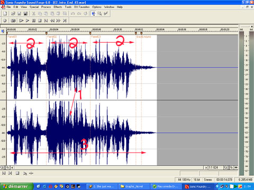254x190 pixels.
Task: Click the 00:00:14,078 length status field
Action: [x=224, y=179]
